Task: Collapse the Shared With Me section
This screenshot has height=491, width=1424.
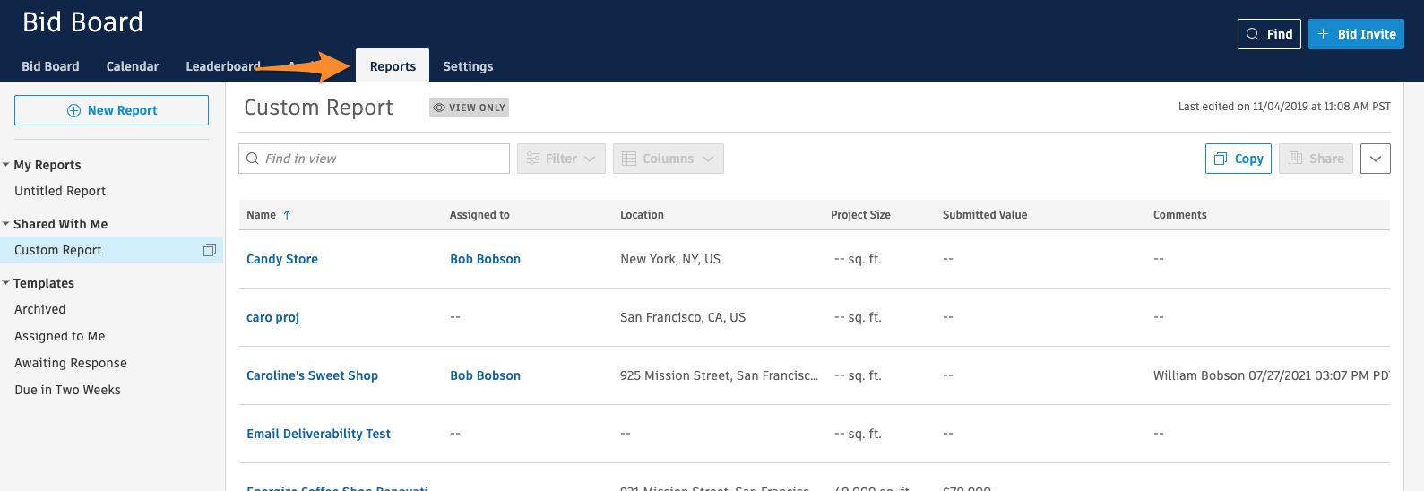Action: pos(6,224)
